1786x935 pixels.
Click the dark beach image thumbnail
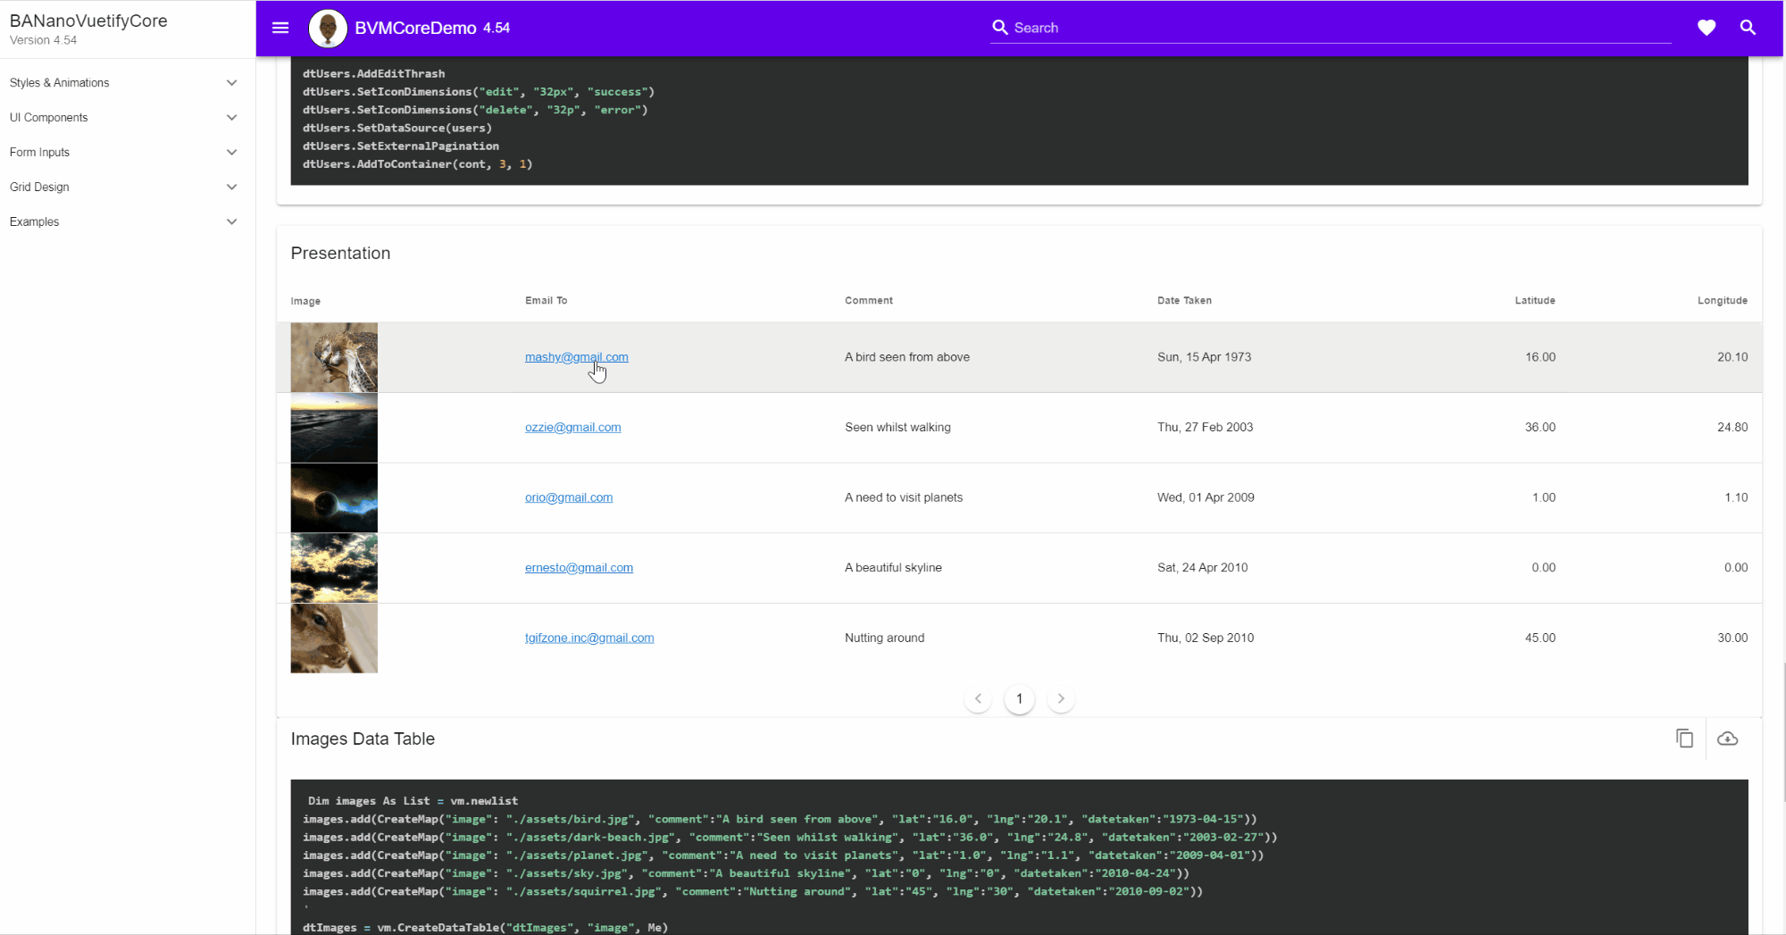click(334, 428)
